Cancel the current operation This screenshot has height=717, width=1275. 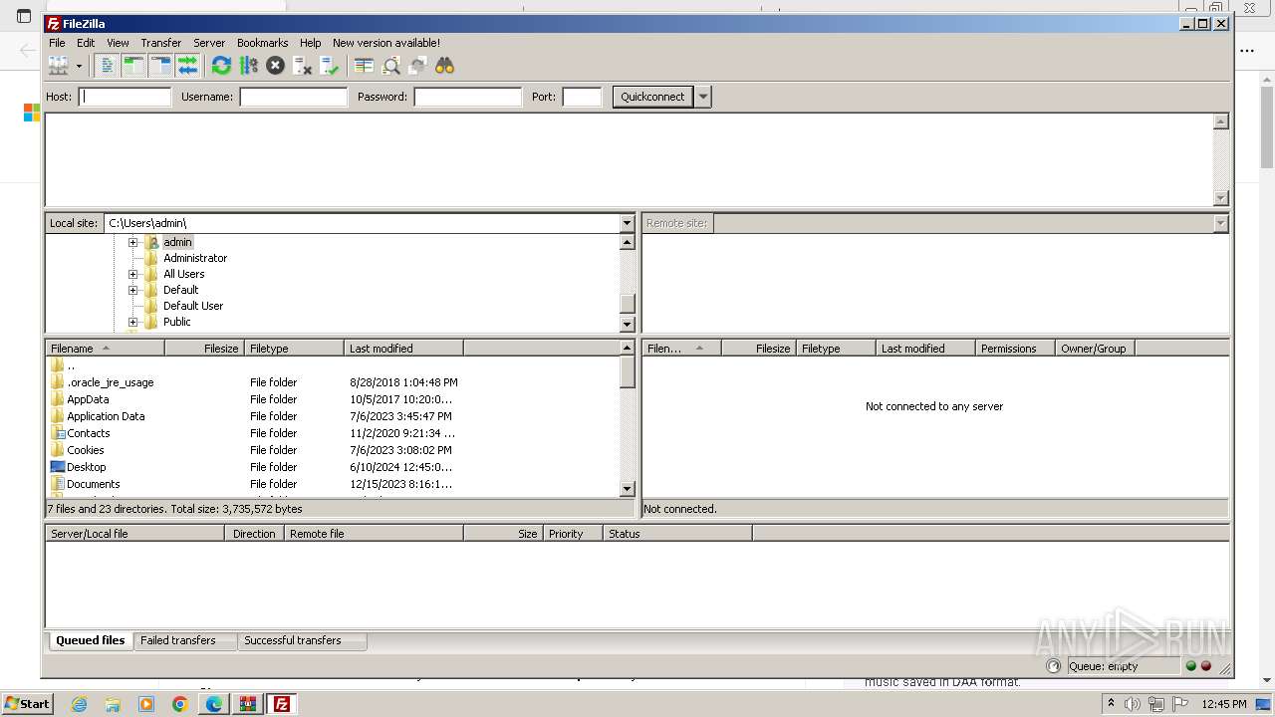point(275,66)
